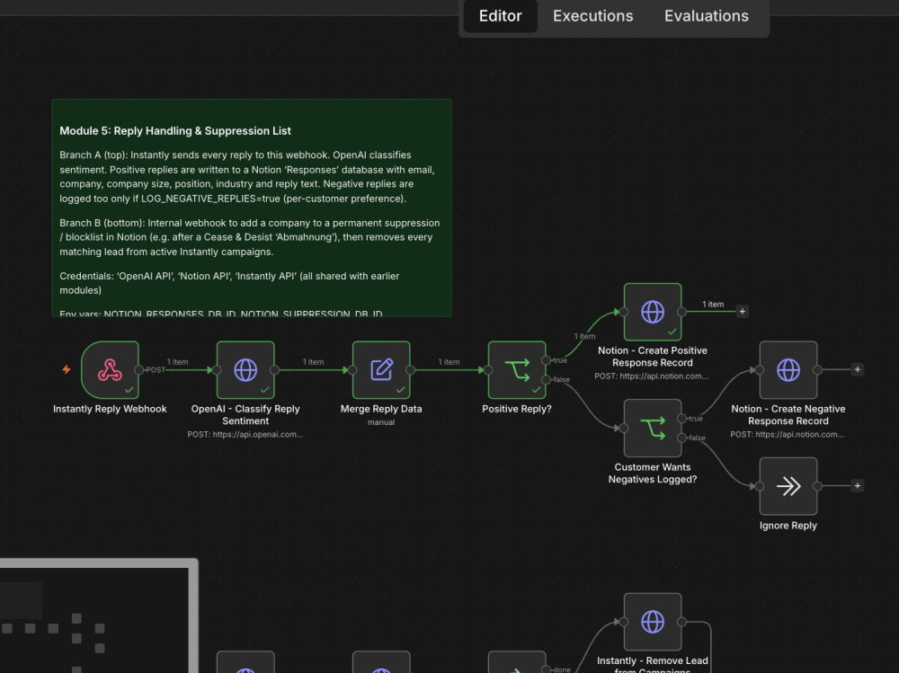Click the webhook trigger lightning bolt icon
Viewport: 899px width, 673px height.
67,370
